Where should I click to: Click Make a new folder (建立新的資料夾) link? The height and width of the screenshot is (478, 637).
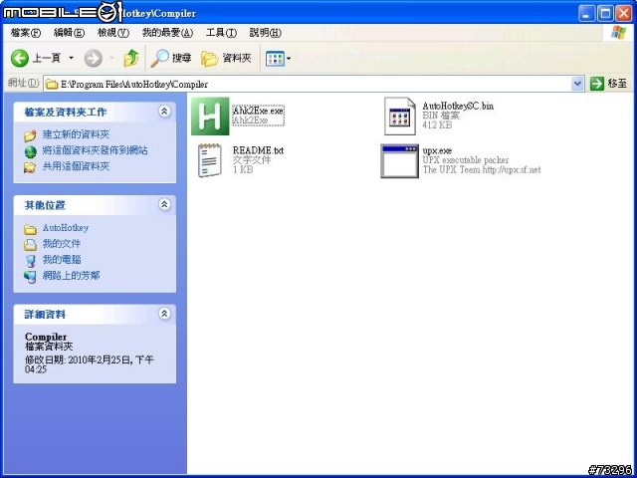coord(76,134)
